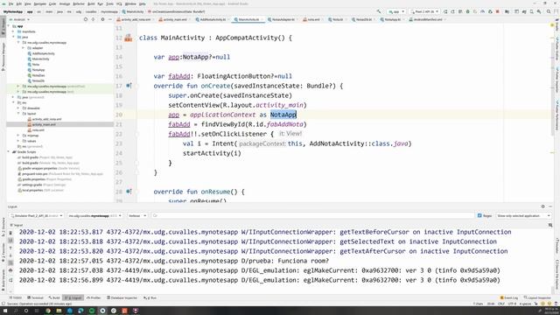Screen dimensions: 560x315
Task: Open the Verbose log level dropdown
Action: point(136,216)
